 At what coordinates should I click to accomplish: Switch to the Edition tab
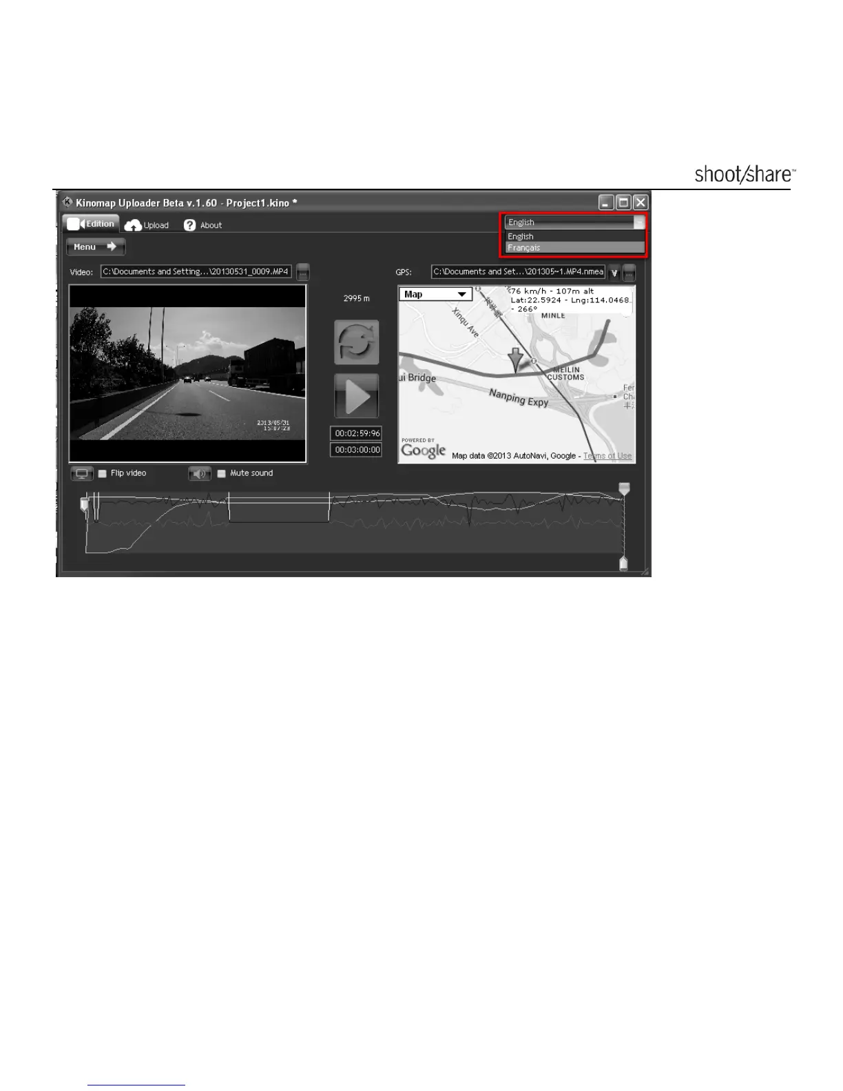91,224
